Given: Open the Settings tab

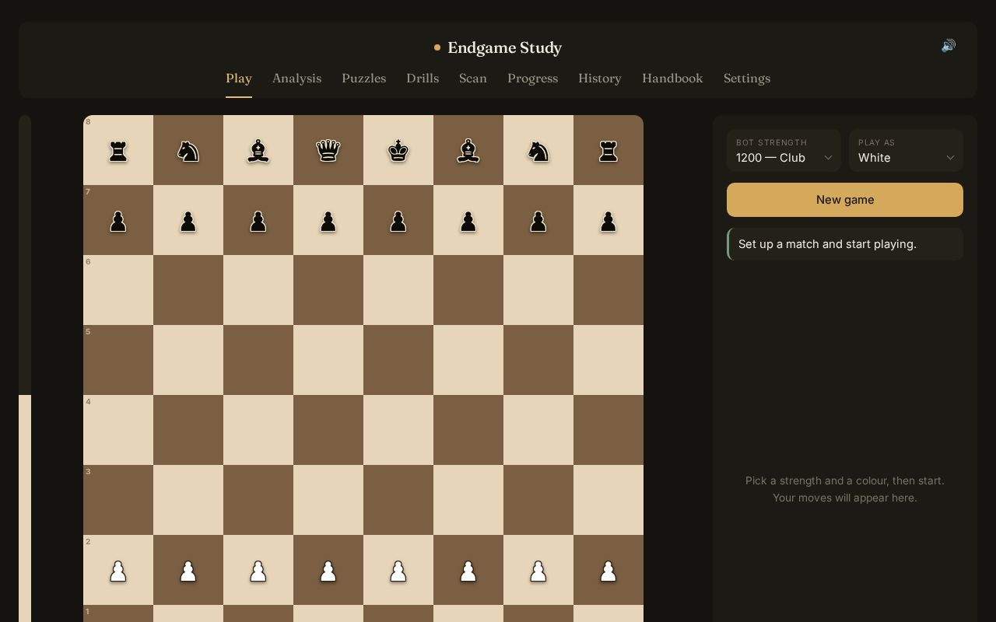Looking at the screenshot, I should pos(747,79).
